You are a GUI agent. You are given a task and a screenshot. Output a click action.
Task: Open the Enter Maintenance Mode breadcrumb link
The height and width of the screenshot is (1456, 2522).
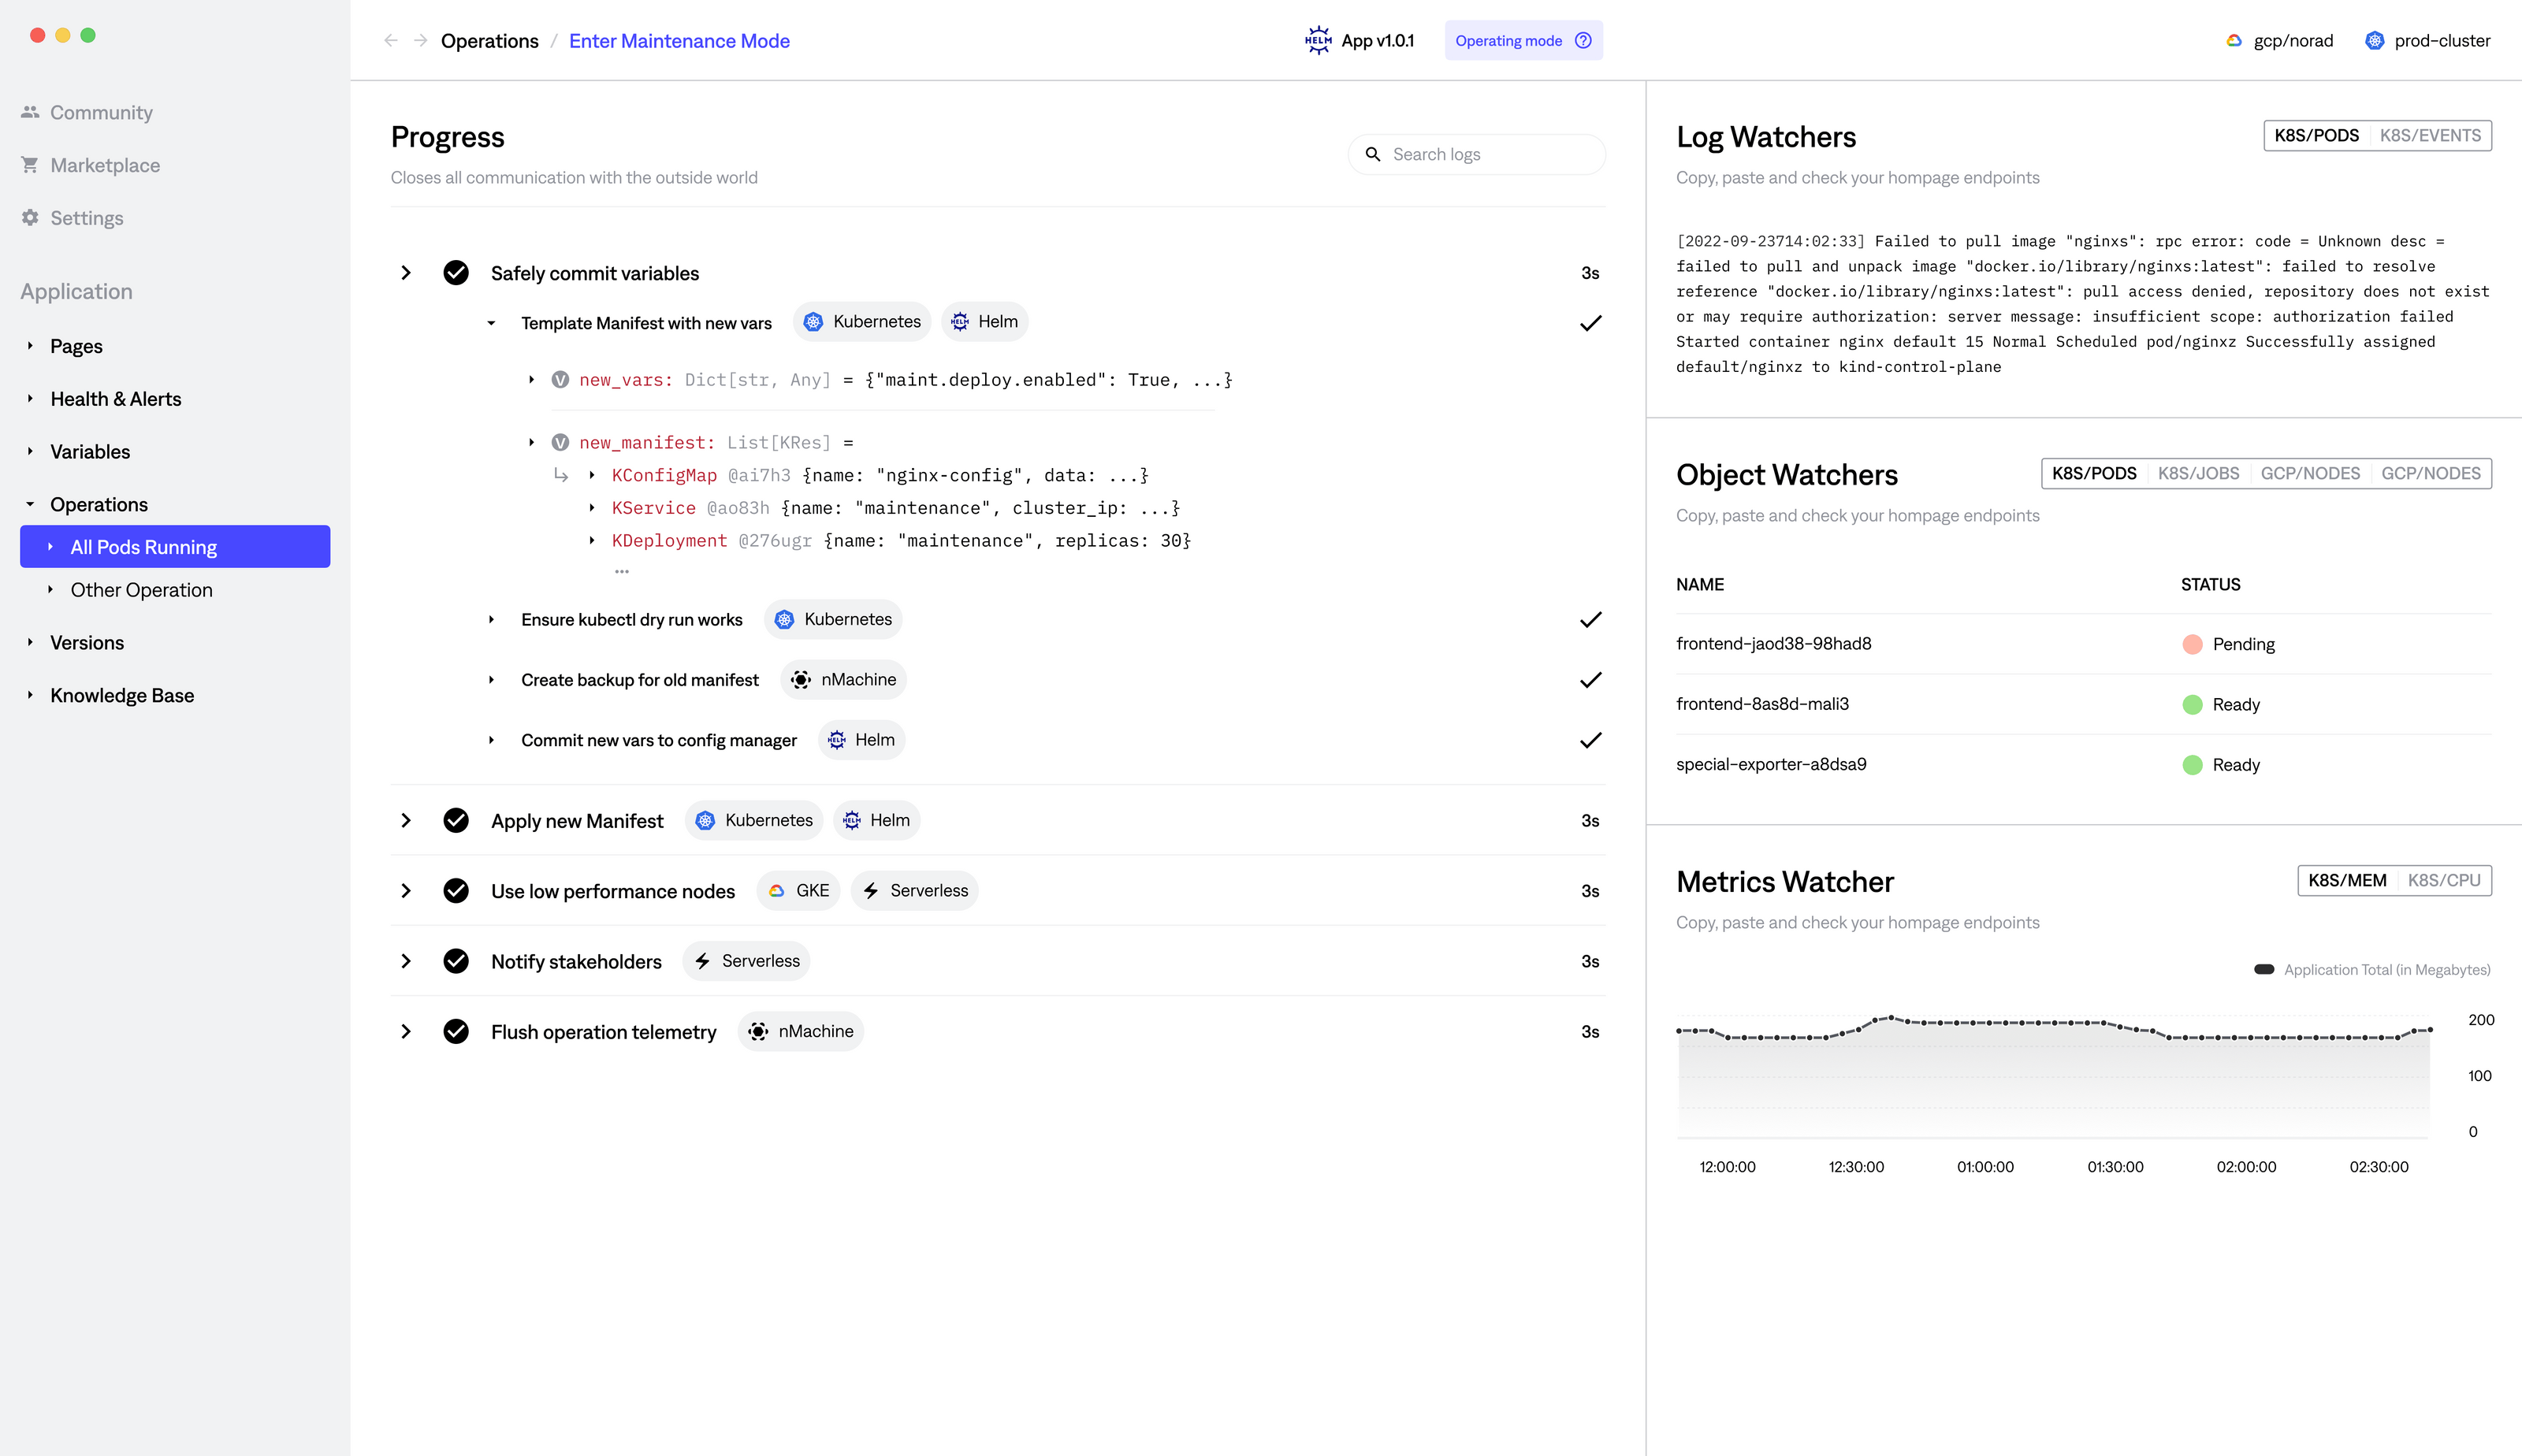(x=679, y=40)
